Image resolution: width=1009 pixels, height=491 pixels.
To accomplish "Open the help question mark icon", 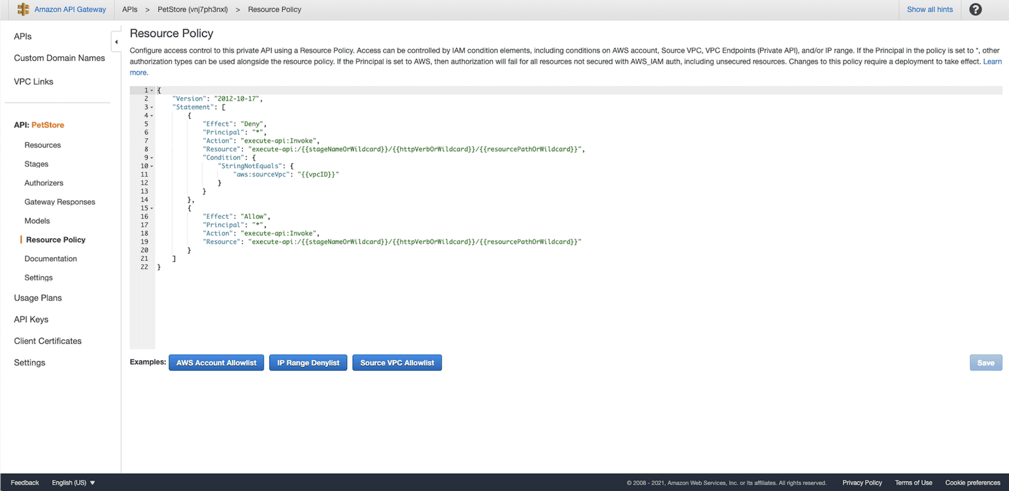I will pyautogui.click(x=976, y=9).
